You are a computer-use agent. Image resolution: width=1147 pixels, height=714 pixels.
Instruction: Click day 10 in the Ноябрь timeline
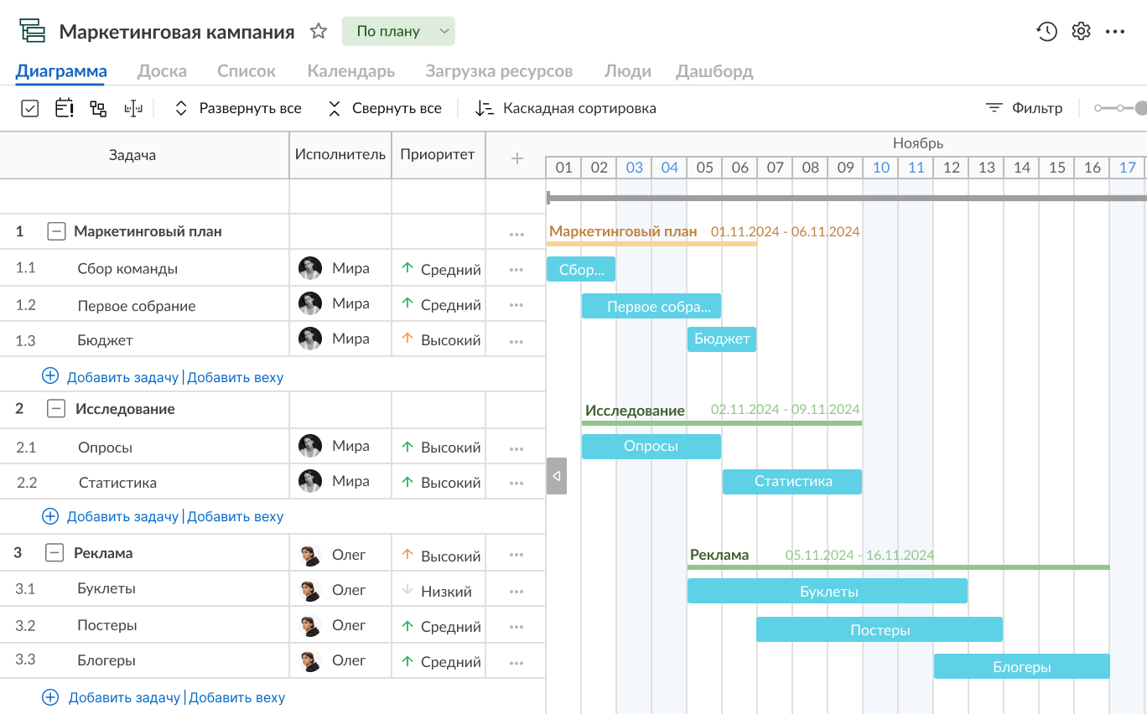pyautogui.click(x=881, y=168)
